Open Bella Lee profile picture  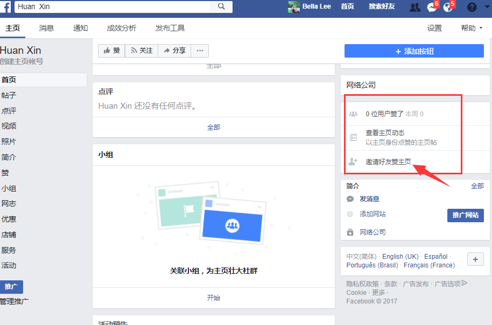[x=294, y=6]
